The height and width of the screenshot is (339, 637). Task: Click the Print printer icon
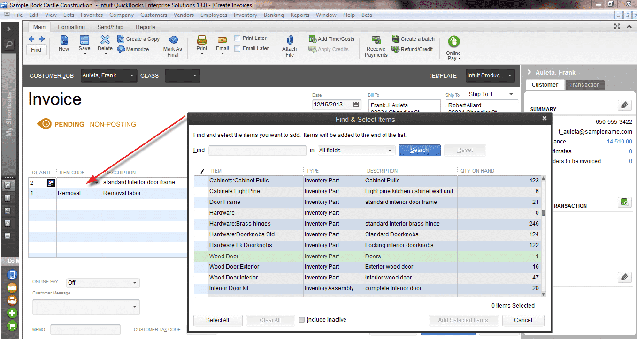pos(202,40)
